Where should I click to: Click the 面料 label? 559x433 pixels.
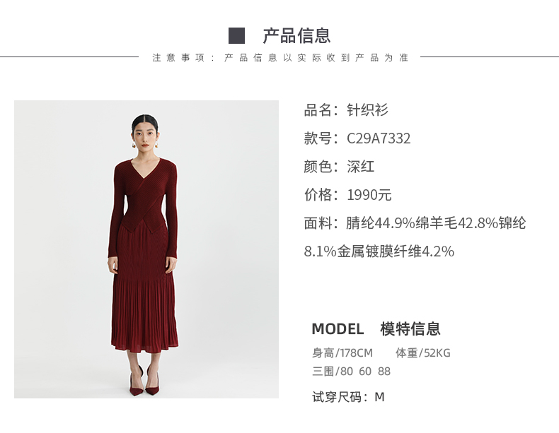click(x=318, y=223)
